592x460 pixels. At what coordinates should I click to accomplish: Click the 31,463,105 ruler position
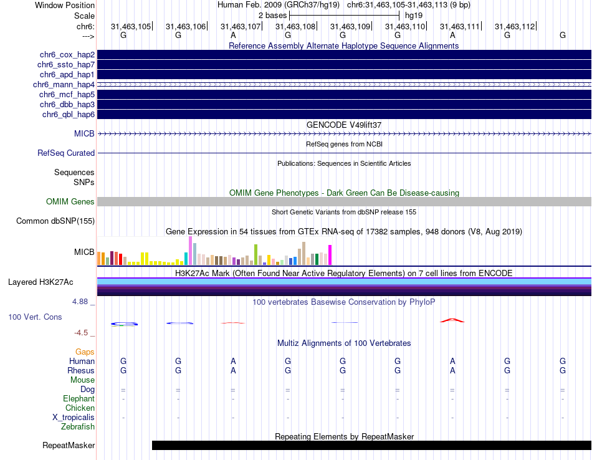point(131,26)
